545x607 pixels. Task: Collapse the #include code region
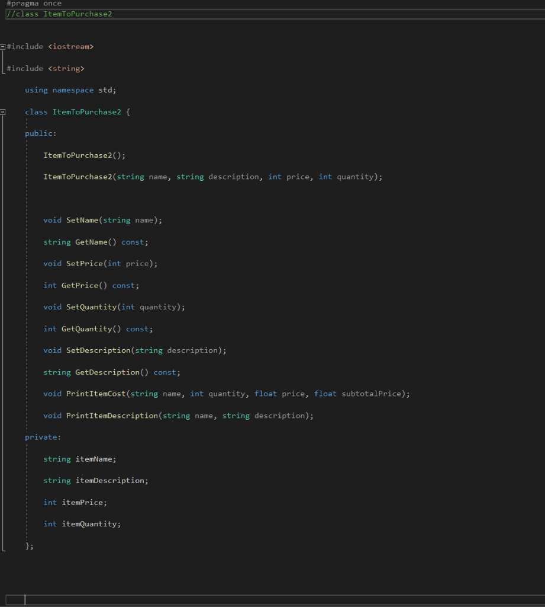(3, 46)
